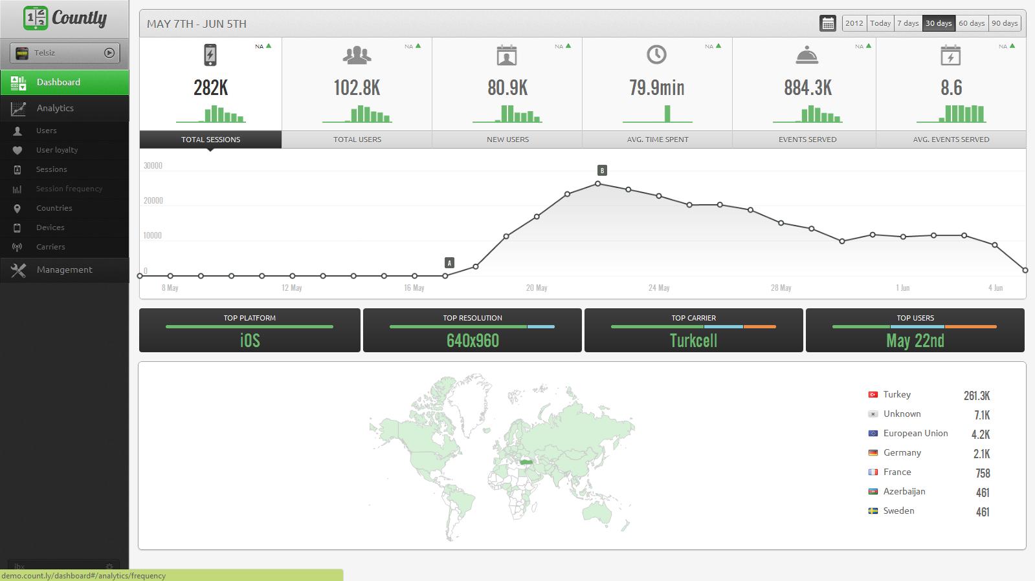Screen dimensions: 1035x581
Task: Go to the Sessions page
Action: pyautogui.click(x=51, y=169)
